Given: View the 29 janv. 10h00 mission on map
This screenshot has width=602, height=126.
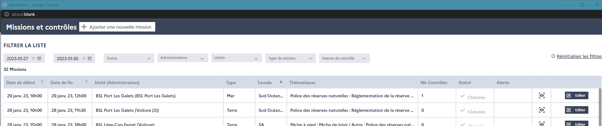Looking at the screenshot, I should pos(542,95).
